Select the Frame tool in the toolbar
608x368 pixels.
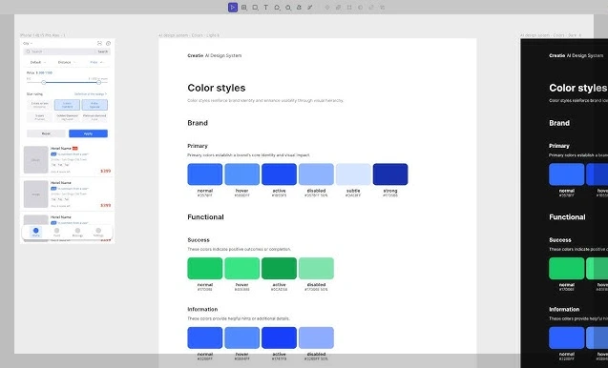pos(244,8)
